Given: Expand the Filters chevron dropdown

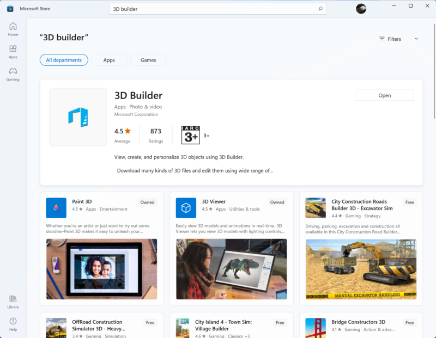Looking at the screenshot, I should tap(416, 39).
